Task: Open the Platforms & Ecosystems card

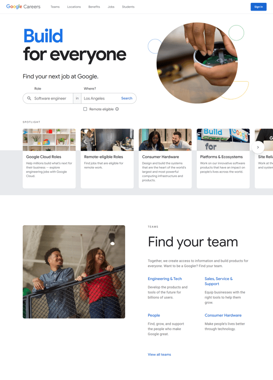Action: pos(223,159)
